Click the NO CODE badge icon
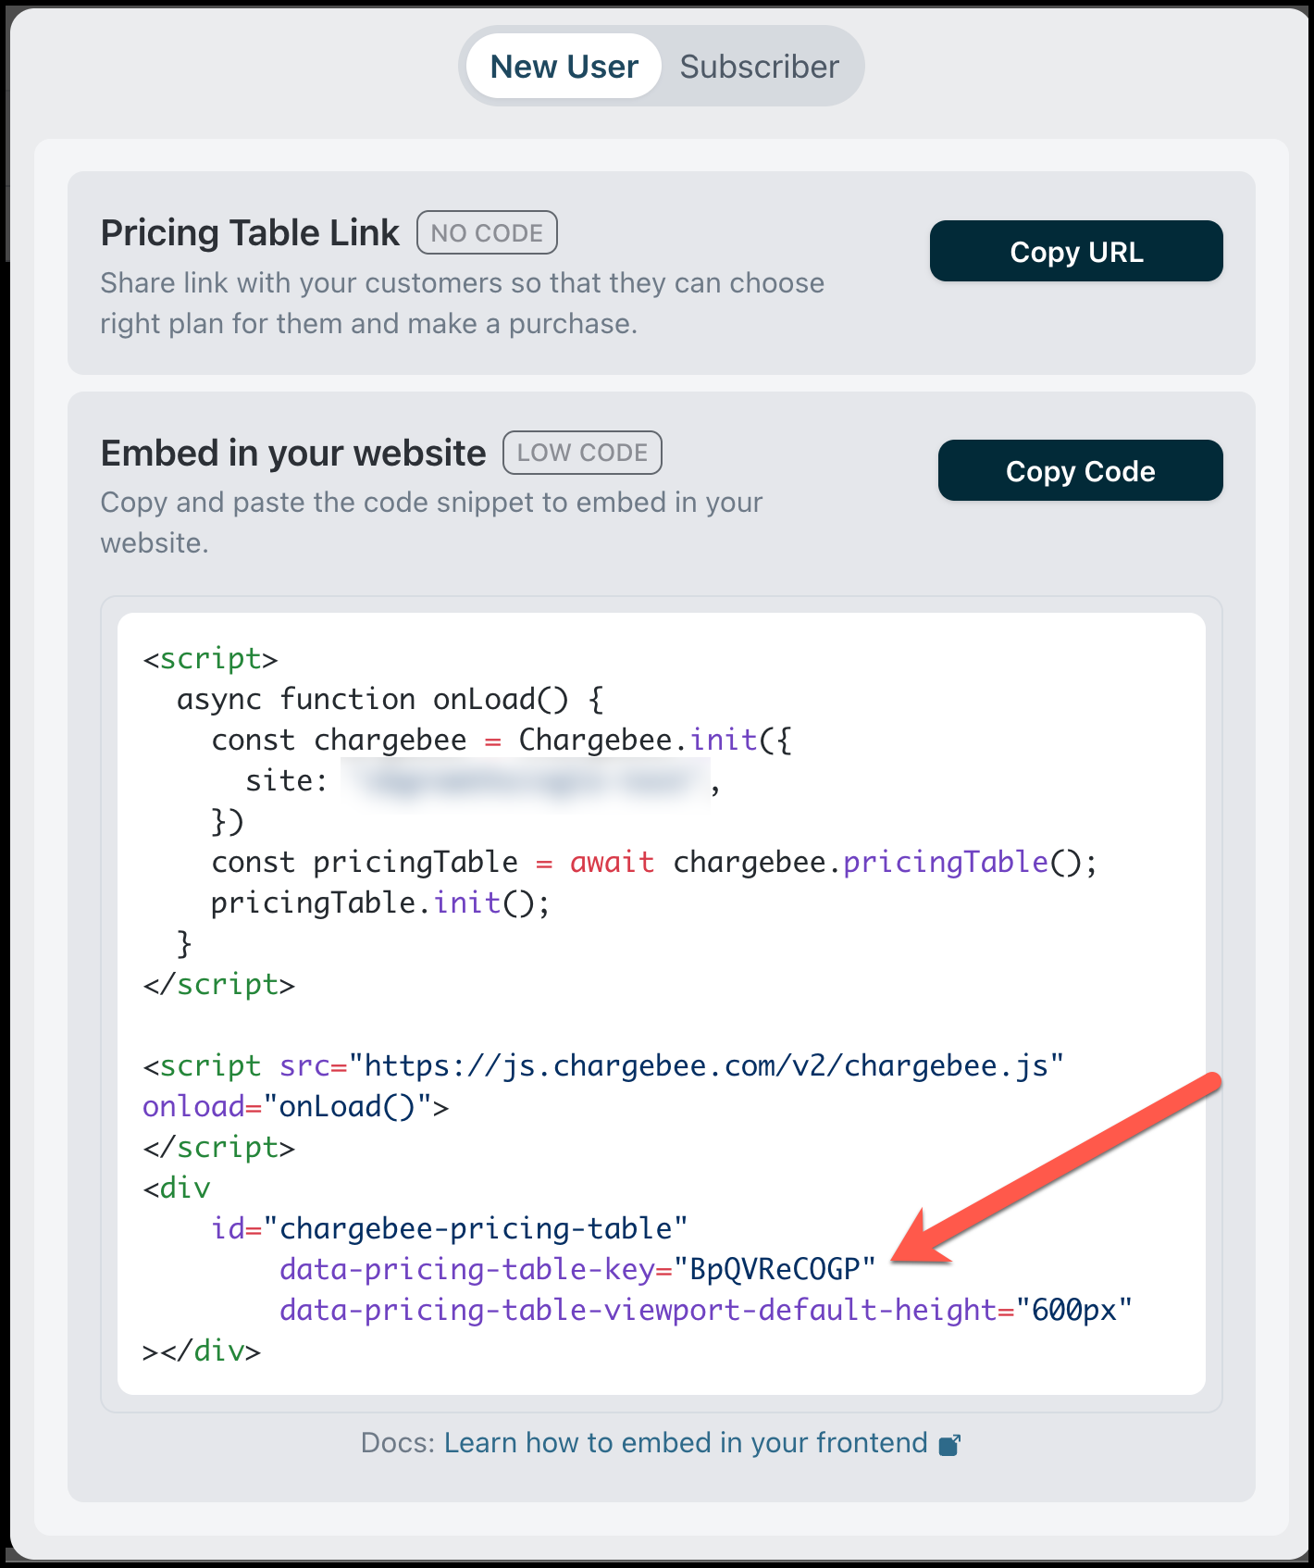 tap(486, 232)
